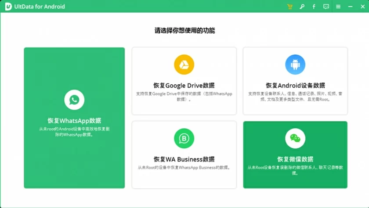Select 恢复微信数据 option
369x208 pixels.
(295, 159)
